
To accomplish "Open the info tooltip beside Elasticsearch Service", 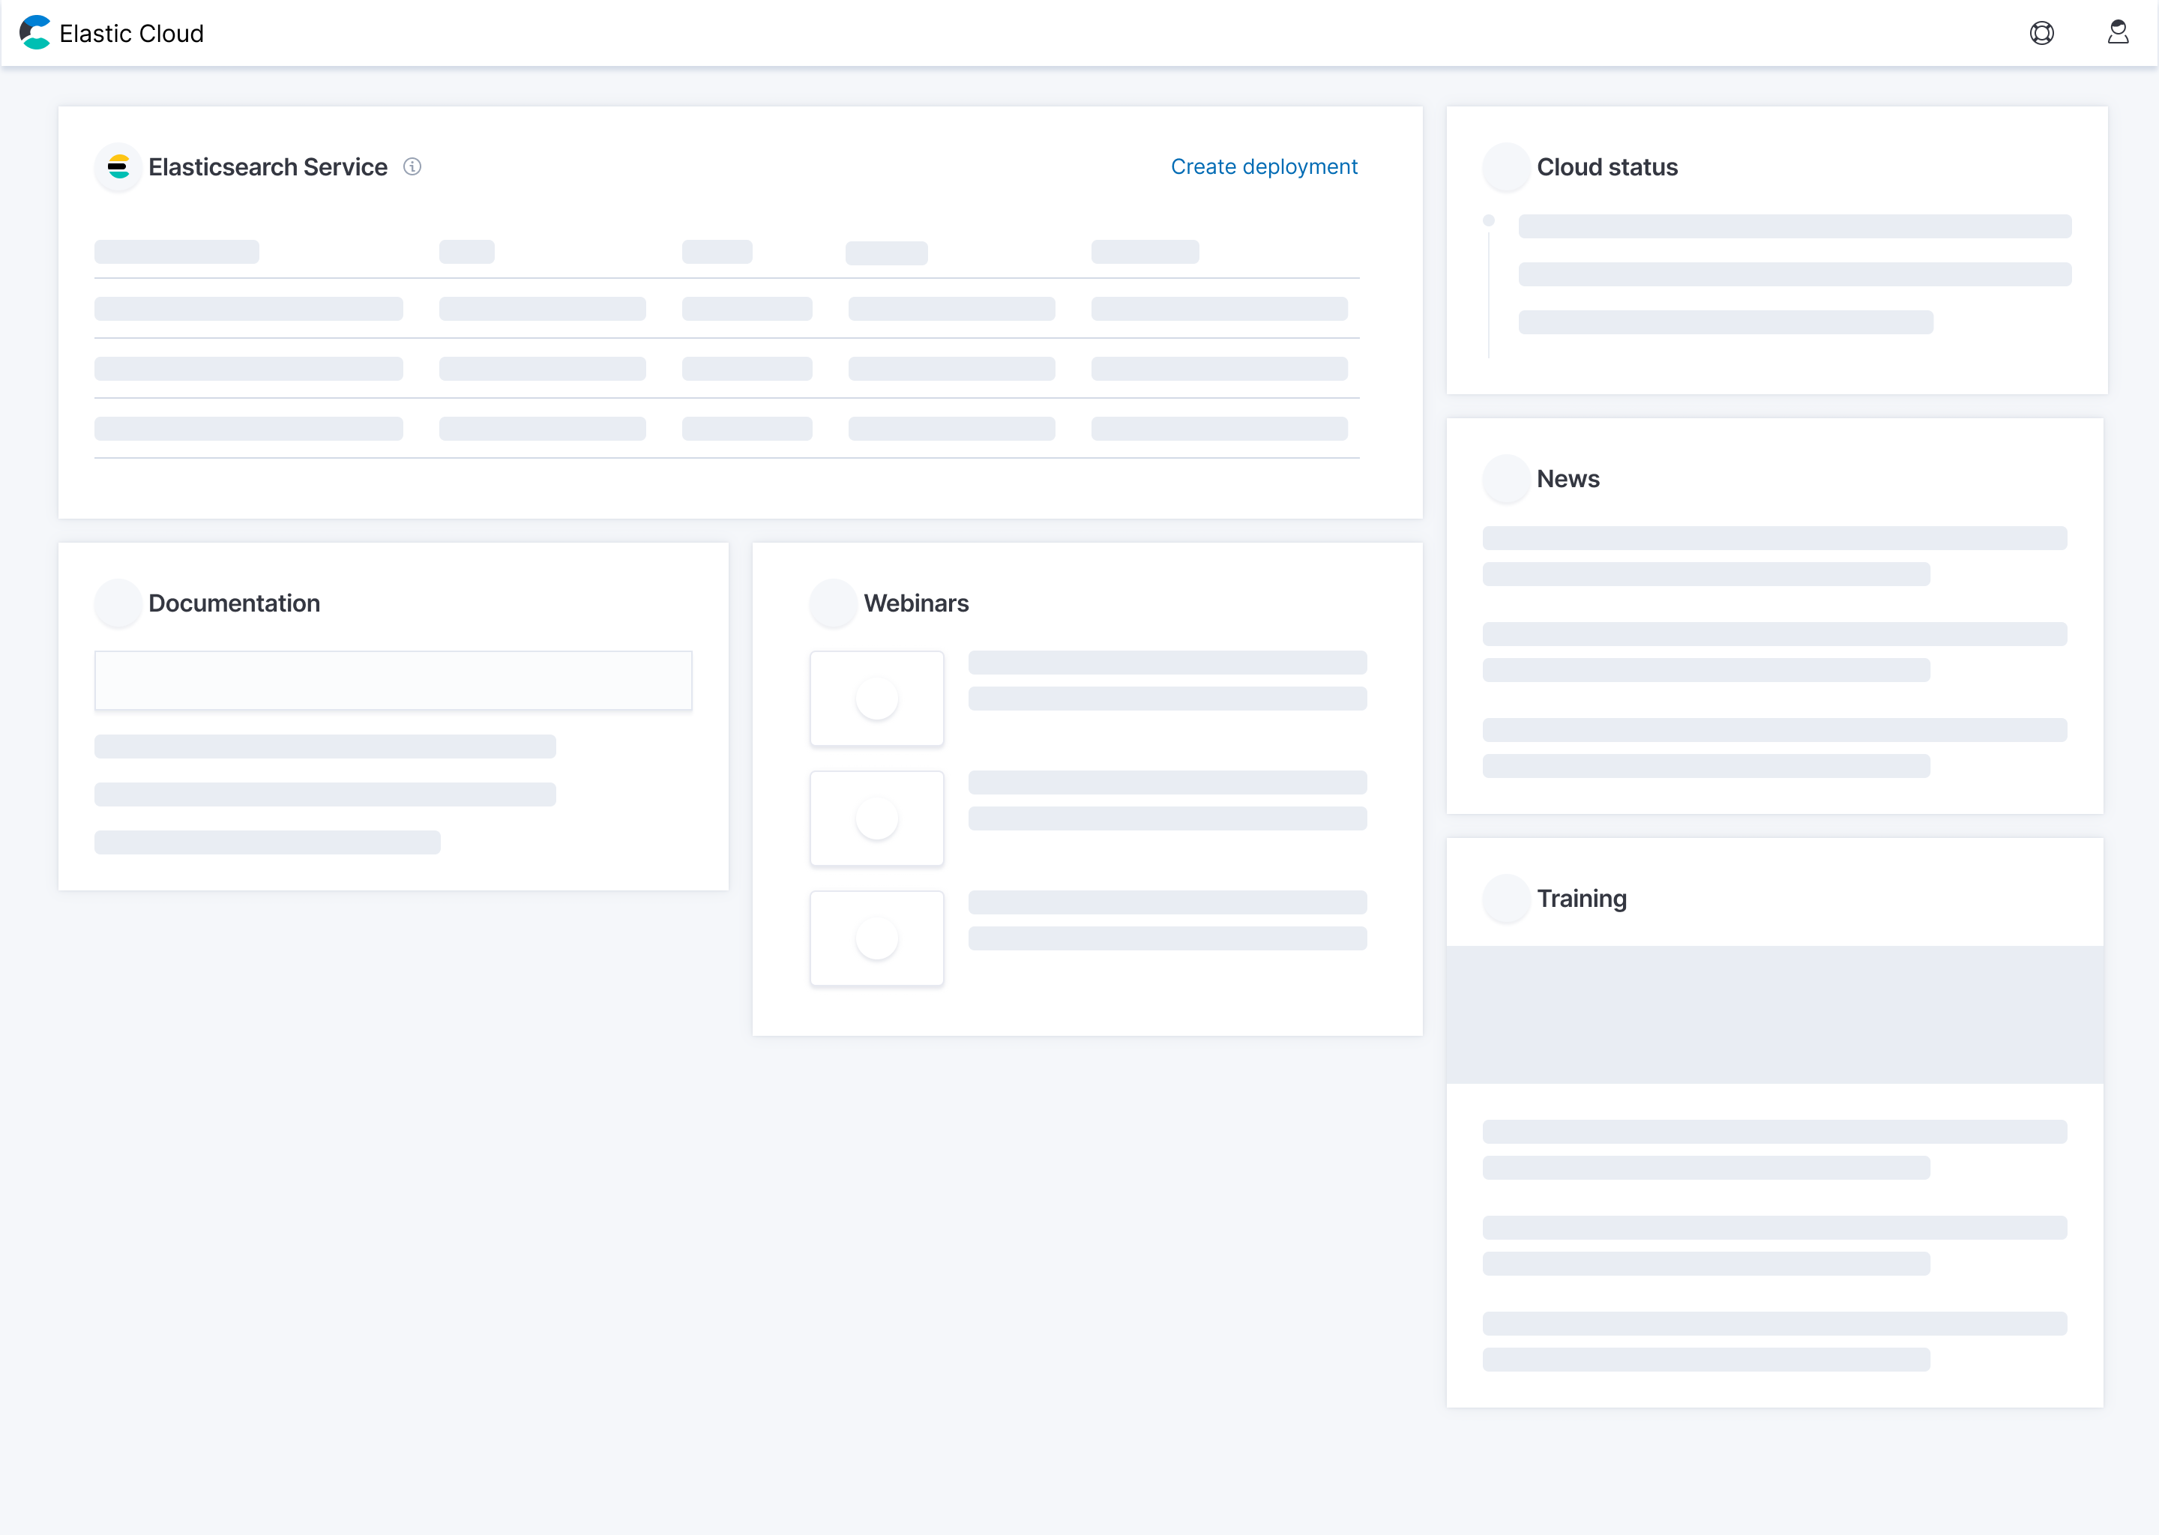I will coord(412,167).
